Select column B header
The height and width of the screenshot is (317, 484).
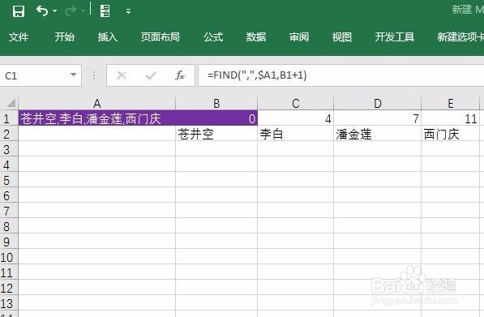(x=216, y=104)
